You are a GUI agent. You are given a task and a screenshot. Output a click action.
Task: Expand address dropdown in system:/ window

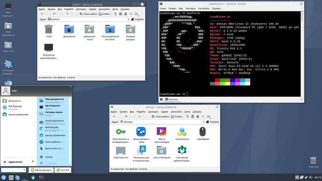[128, 19]
